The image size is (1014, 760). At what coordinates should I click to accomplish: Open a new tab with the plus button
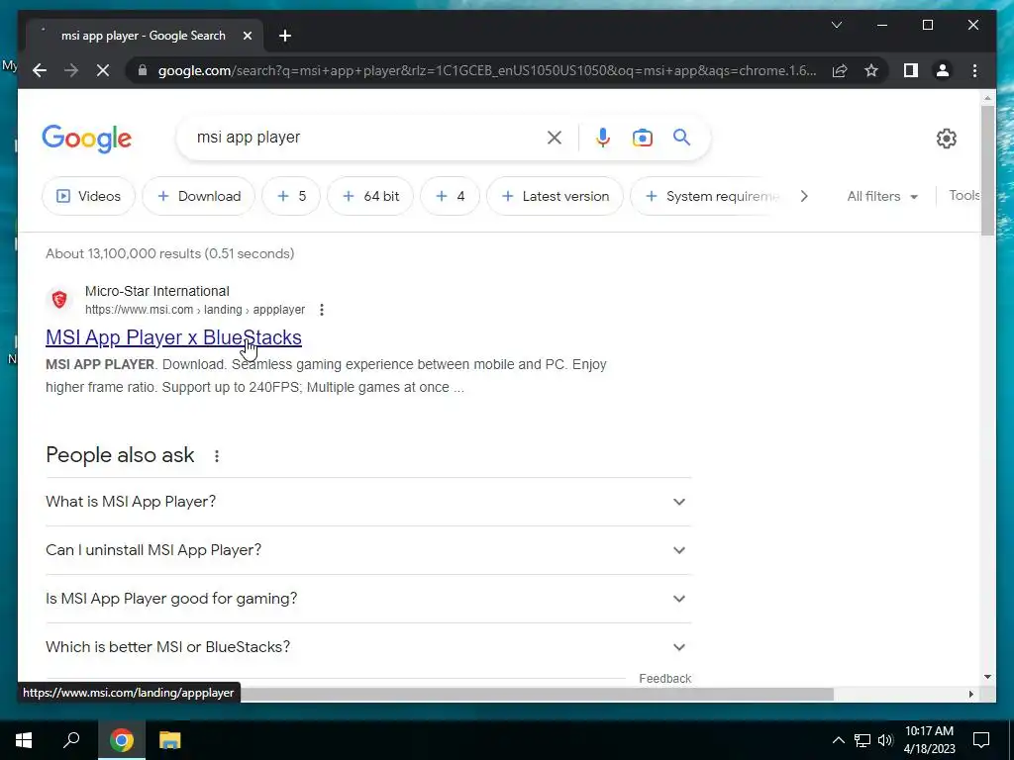[285, 36]
